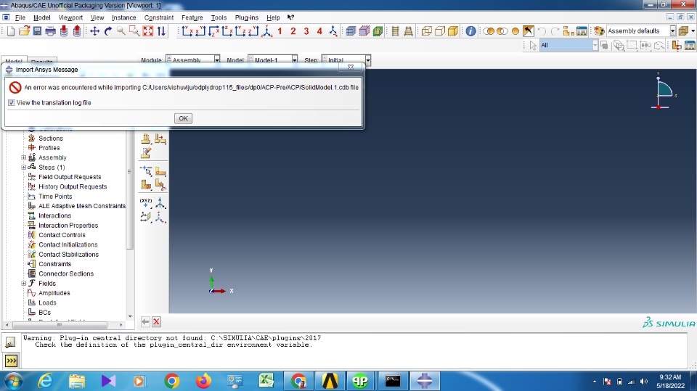Click the Color Code palette icon
Viewport: 697px width, 391px height.
point(599,31)
